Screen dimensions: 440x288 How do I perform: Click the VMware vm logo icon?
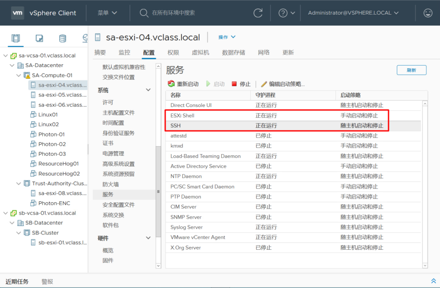[18, 13]
